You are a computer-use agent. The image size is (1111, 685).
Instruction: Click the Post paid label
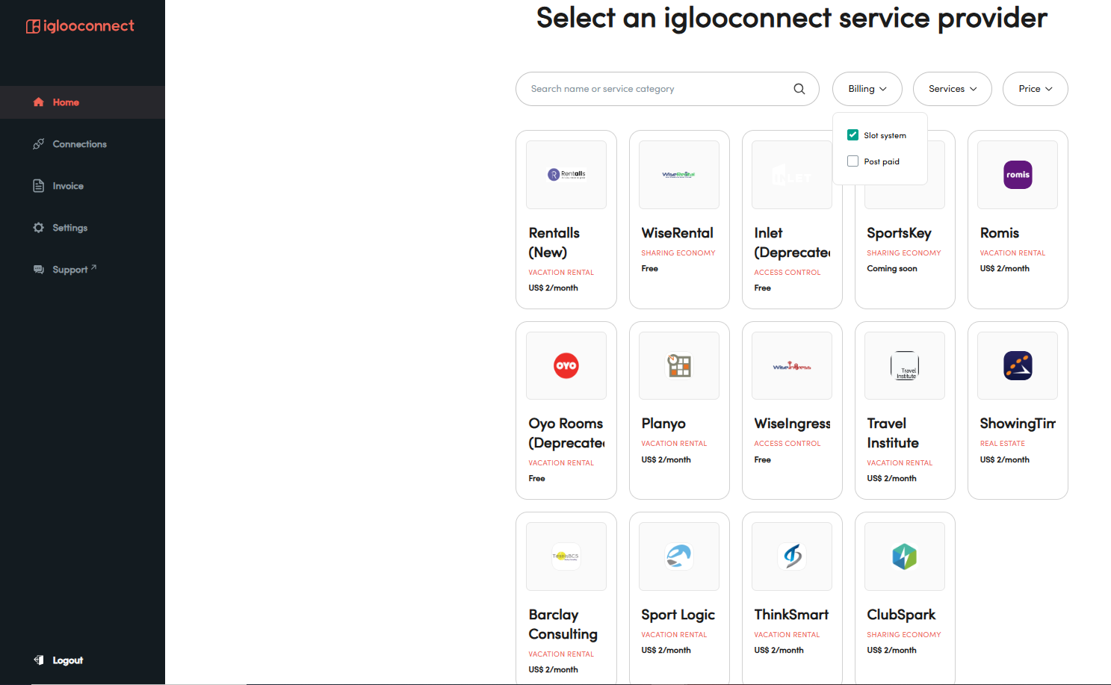click(x=882, y=162)
